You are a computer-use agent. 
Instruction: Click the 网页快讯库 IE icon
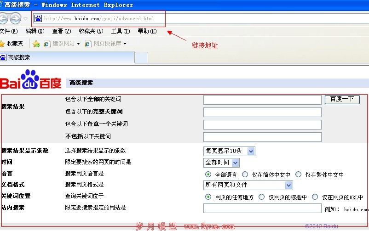point(88,44)
